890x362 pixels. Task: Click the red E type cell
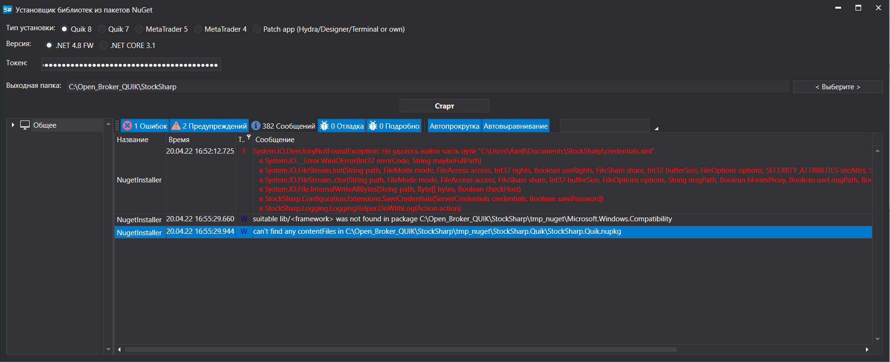pos(244,151)
